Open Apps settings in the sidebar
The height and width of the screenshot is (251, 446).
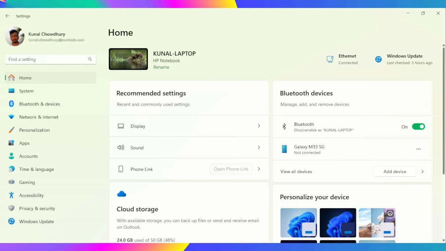click(x=51, y=143)
